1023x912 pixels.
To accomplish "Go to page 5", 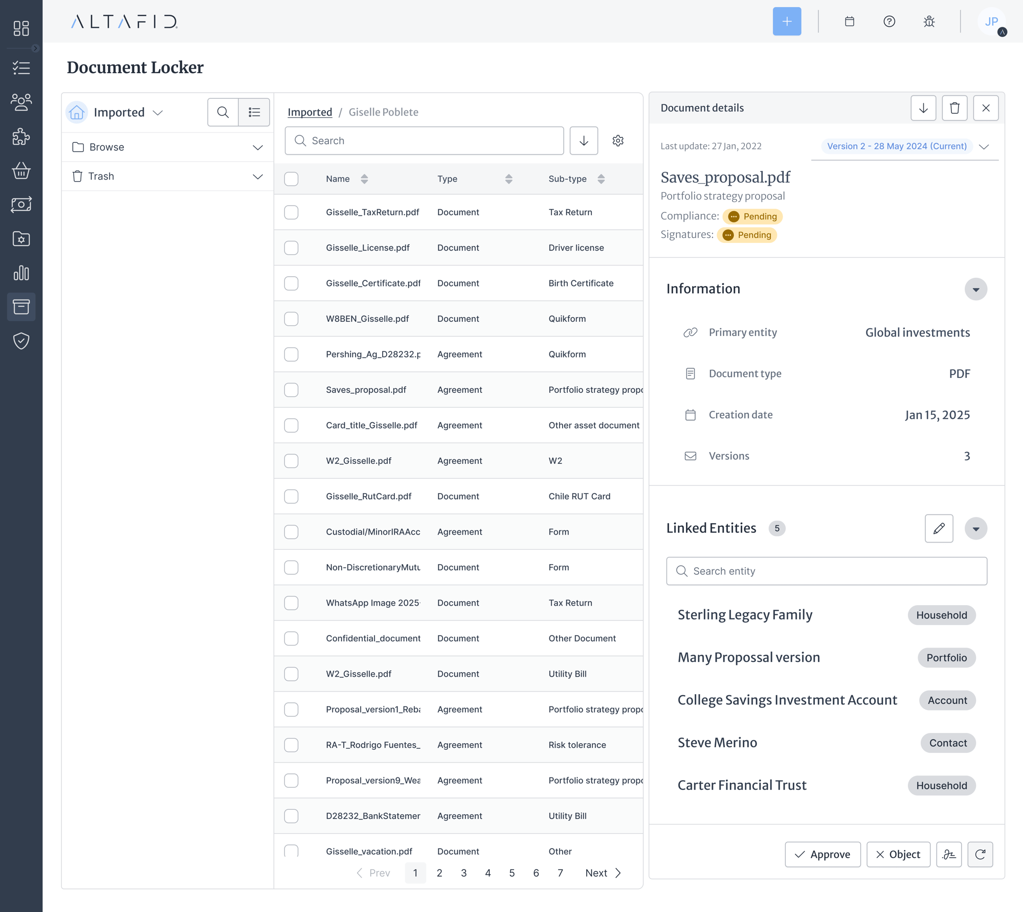I will [512, 873].
